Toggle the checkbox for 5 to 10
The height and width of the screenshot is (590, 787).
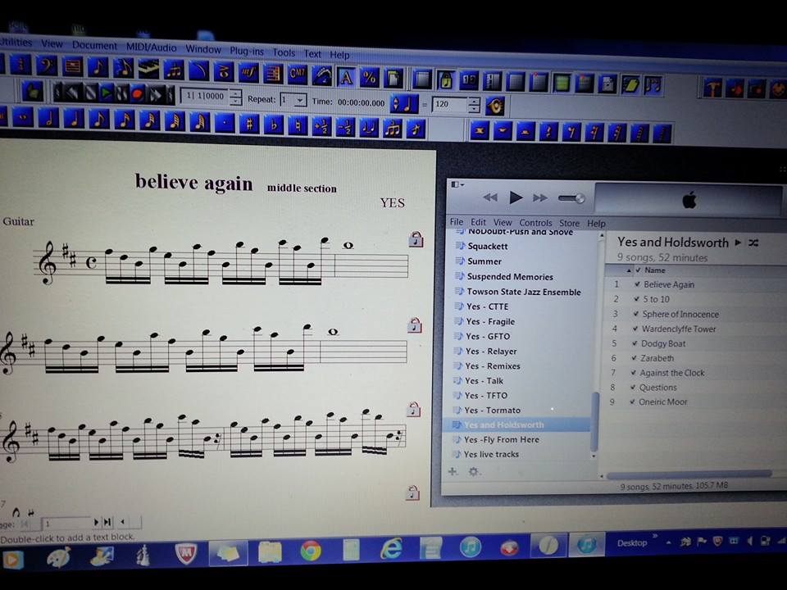tap(636, 299)
